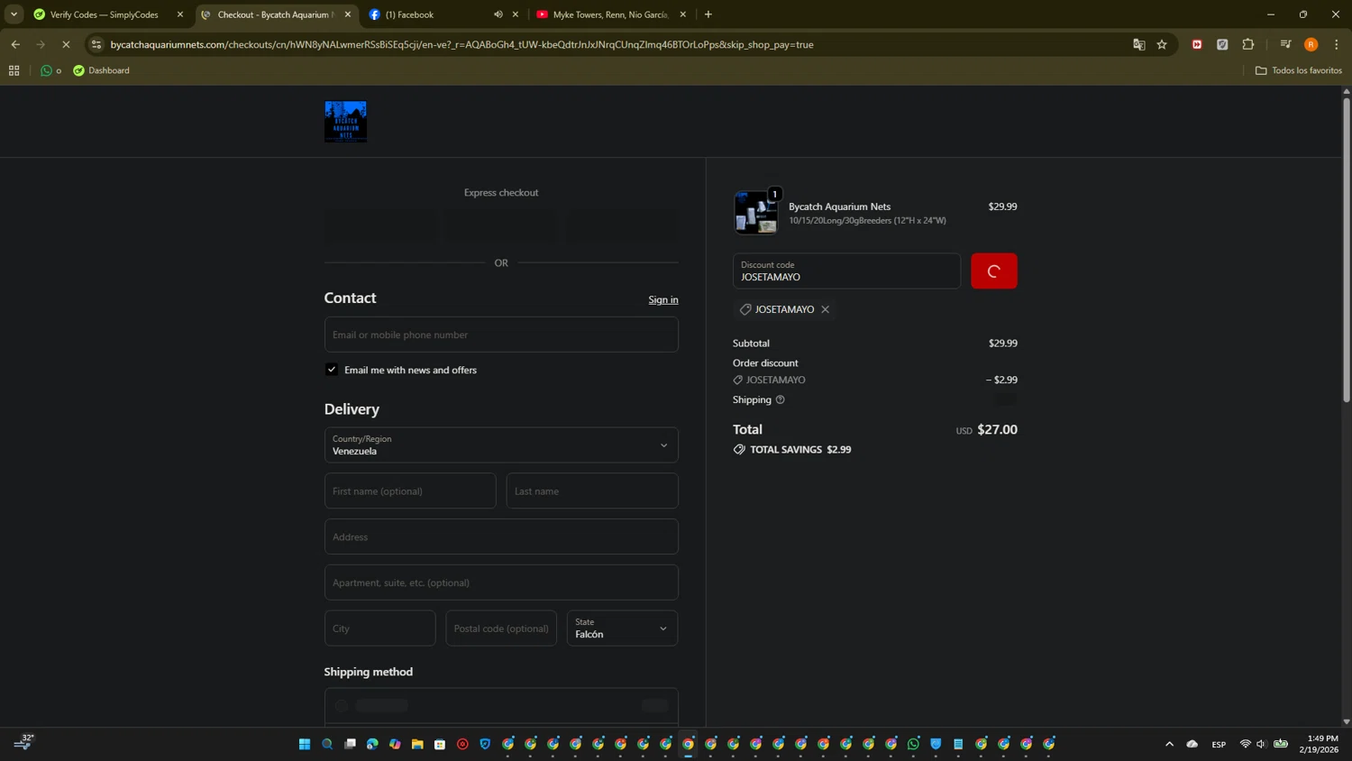Open the Copilot icon on the taskbar

tap(395, 744)
